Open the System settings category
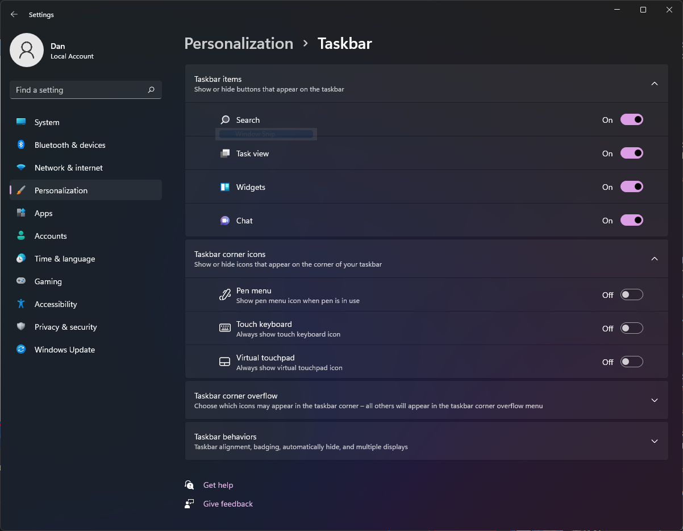 (x=47, y=122)
